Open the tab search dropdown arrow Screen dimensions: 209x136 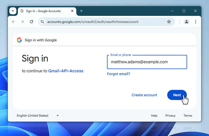(13, 11)
